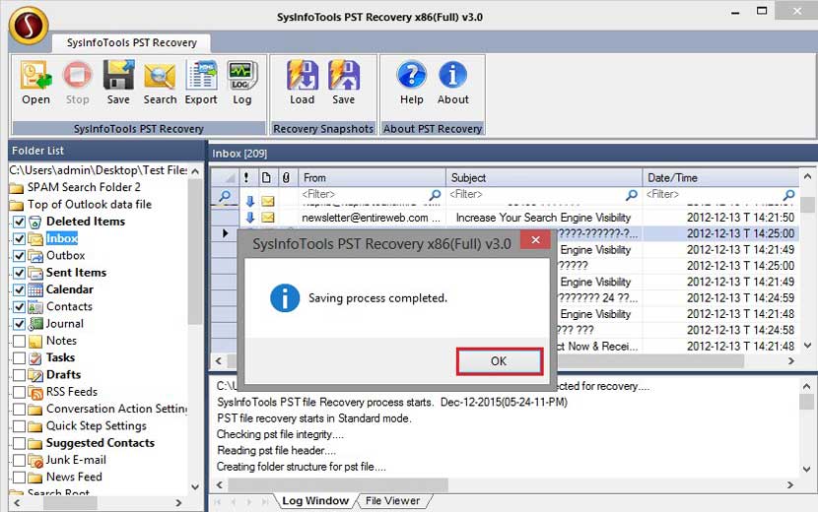The width and height of the screenshot is (818, 512).
Task: Click blue arrow icon of newsletter@entireweb.com row
Action: tap(250, 217)
